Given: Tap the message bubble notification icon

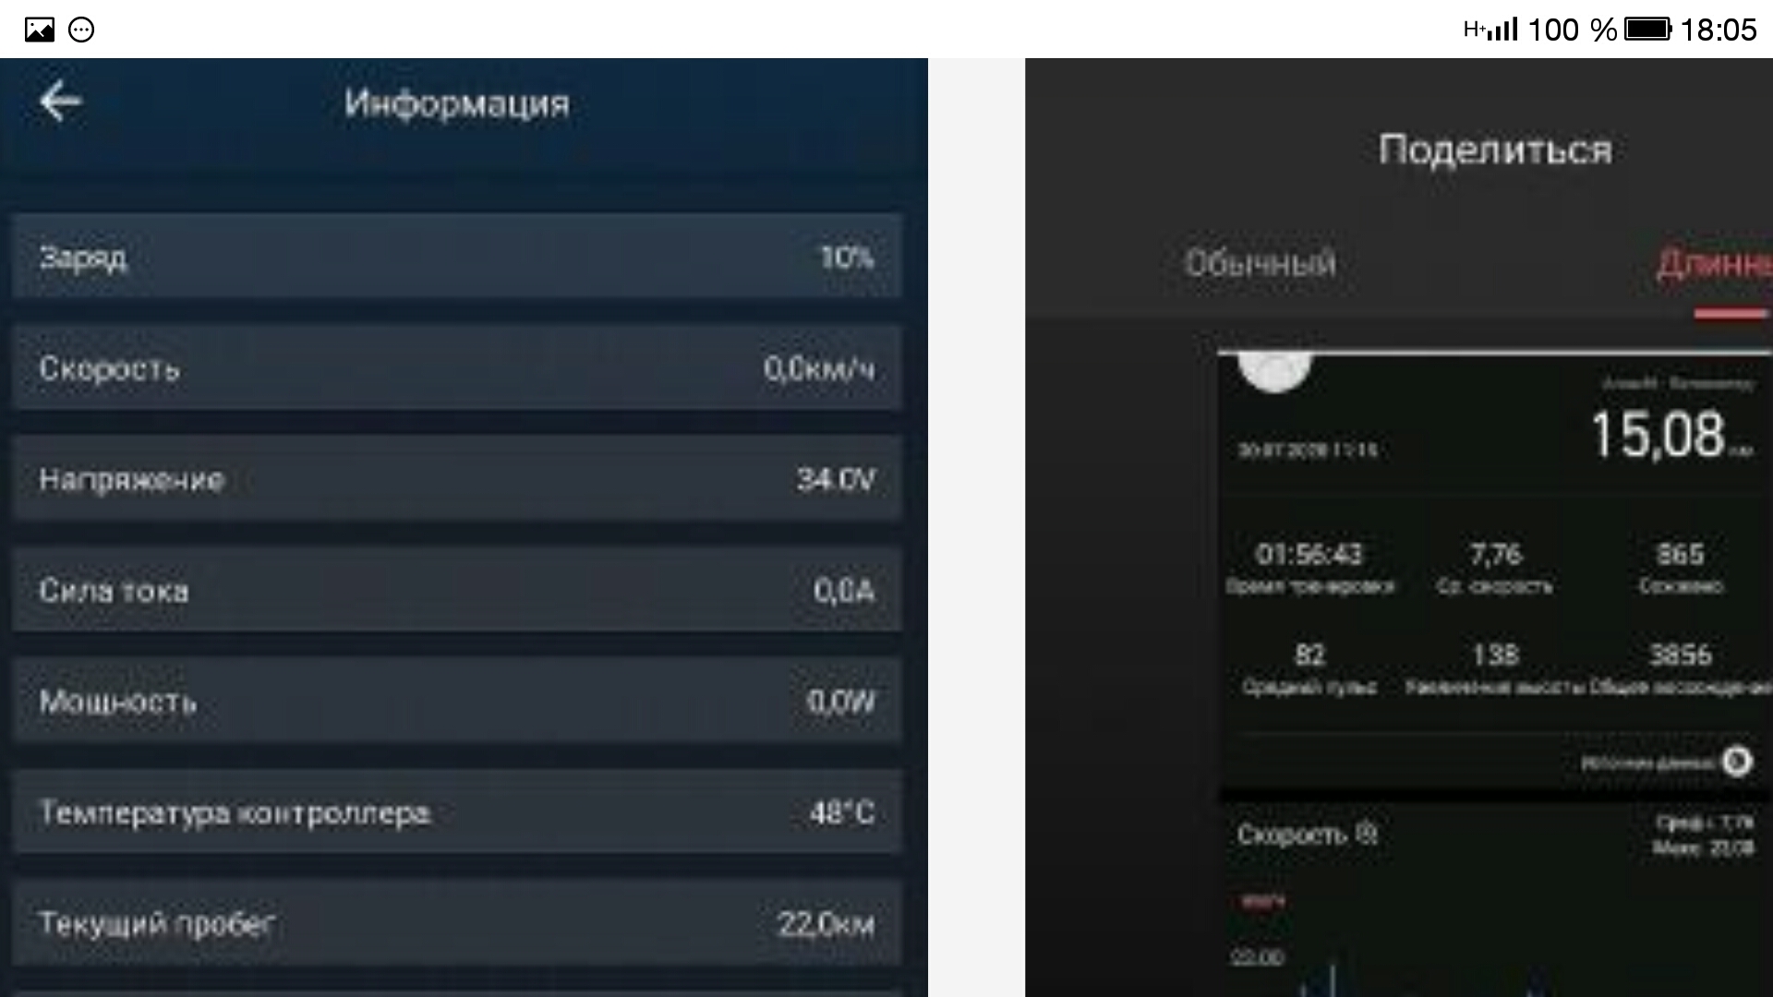Looking at the screenshot, I should 81,30.
